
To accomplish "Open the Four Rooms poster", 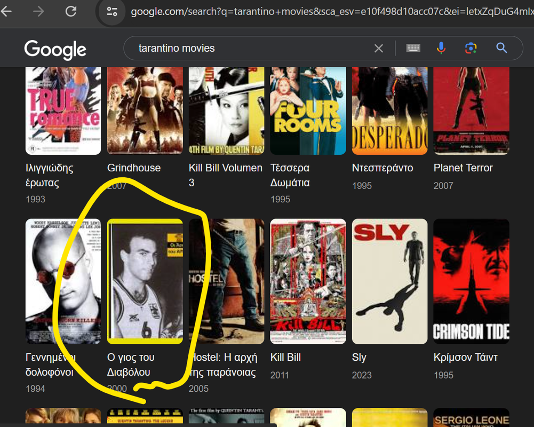I will pos(308,111).
